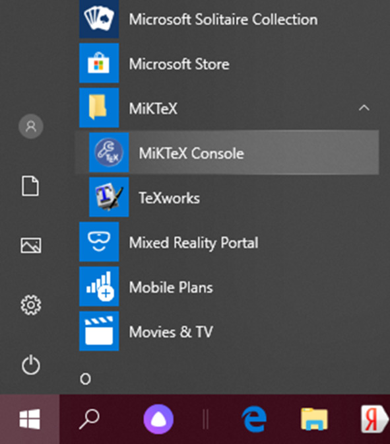Viewport: 390px width, 444px height.
Task: Collapse the MiKTeX folder chevron
Action: (x=364, y=108)
